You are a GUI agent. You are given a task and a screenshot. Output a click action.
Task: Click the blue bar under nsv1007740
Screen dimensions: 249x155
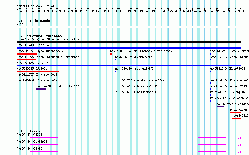[129, 48]
